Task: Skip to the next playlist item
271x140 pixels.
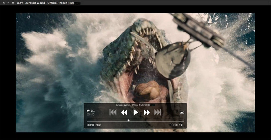Action: coord(158,112)
